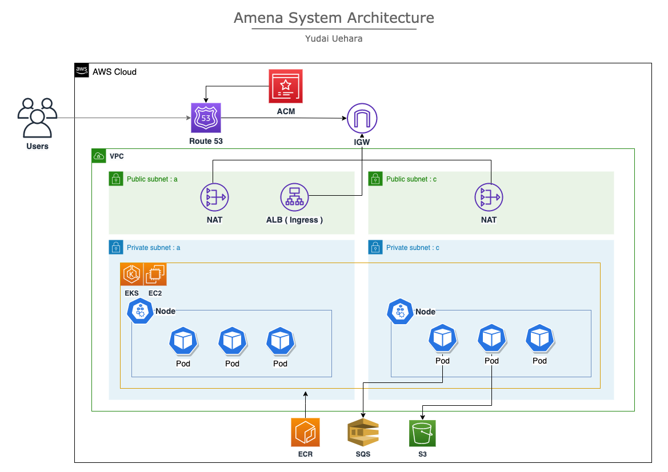Click the EKS service icon
The height and width of the screenshot is (472, 668).
[131, 274]
